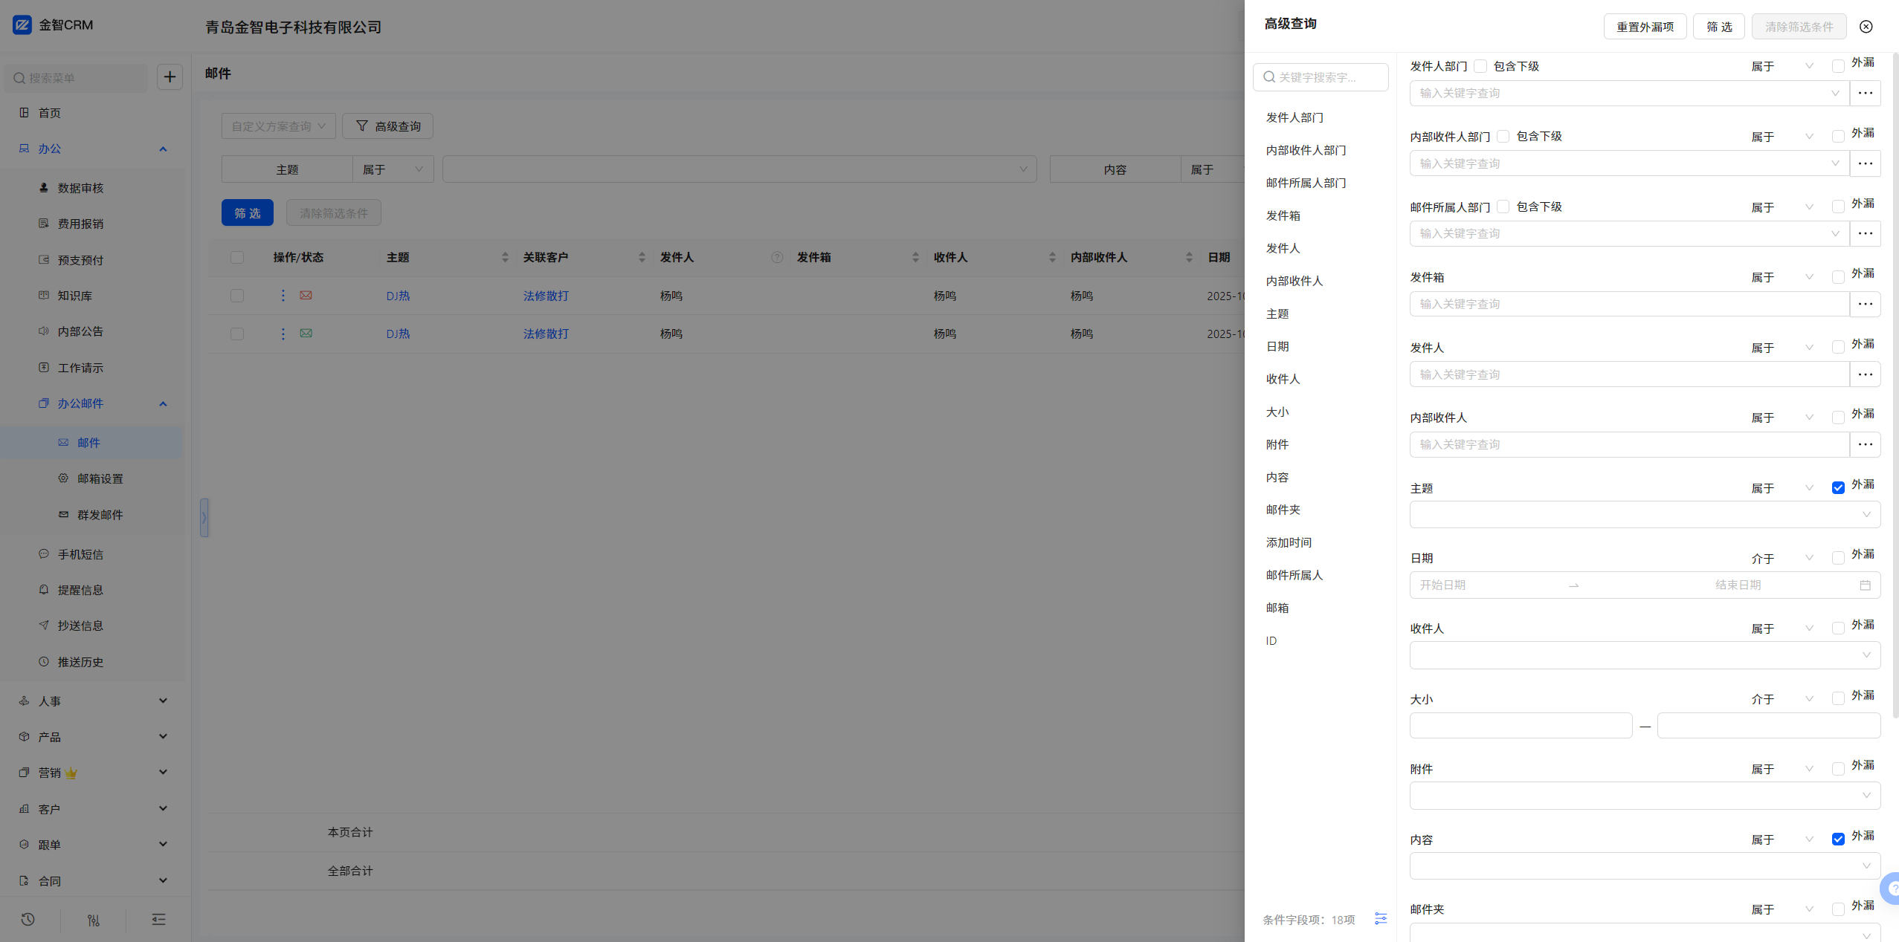This screenshot has height=942, width=1899.
Task: Click the keyword field search box
Action: pos(1321,77)
